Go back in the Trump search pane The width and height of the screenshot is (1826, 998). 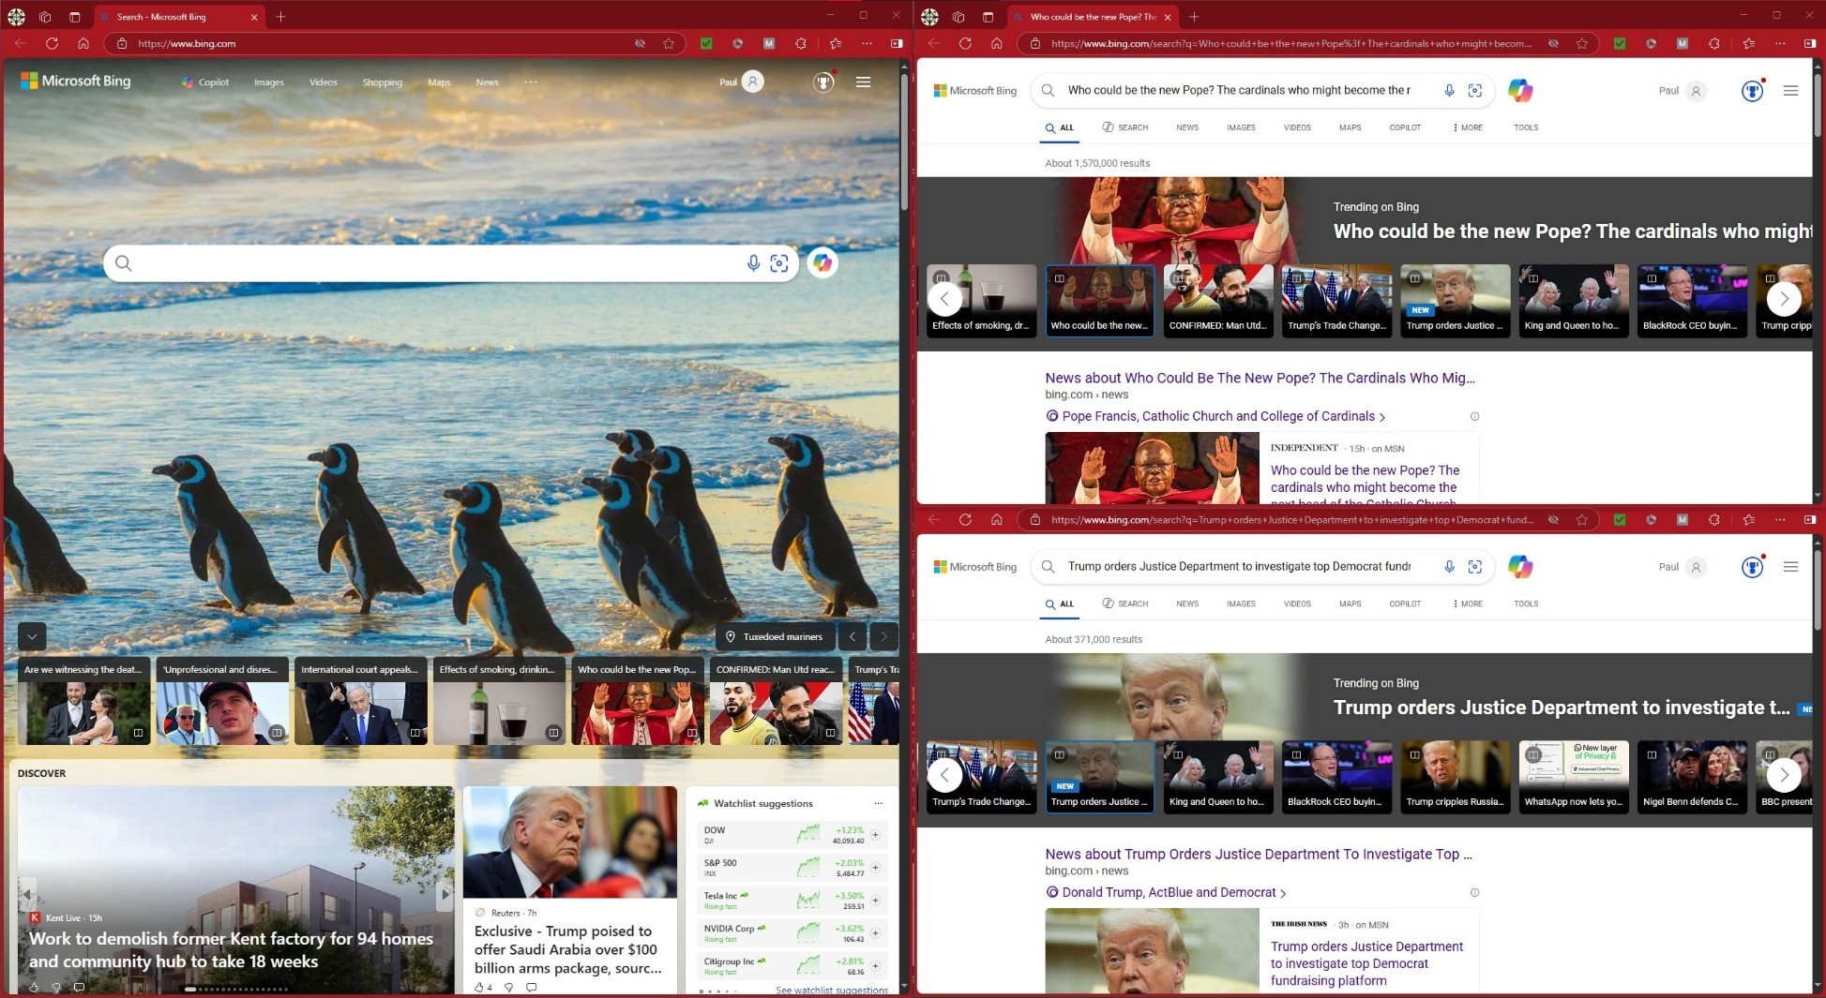934,519
